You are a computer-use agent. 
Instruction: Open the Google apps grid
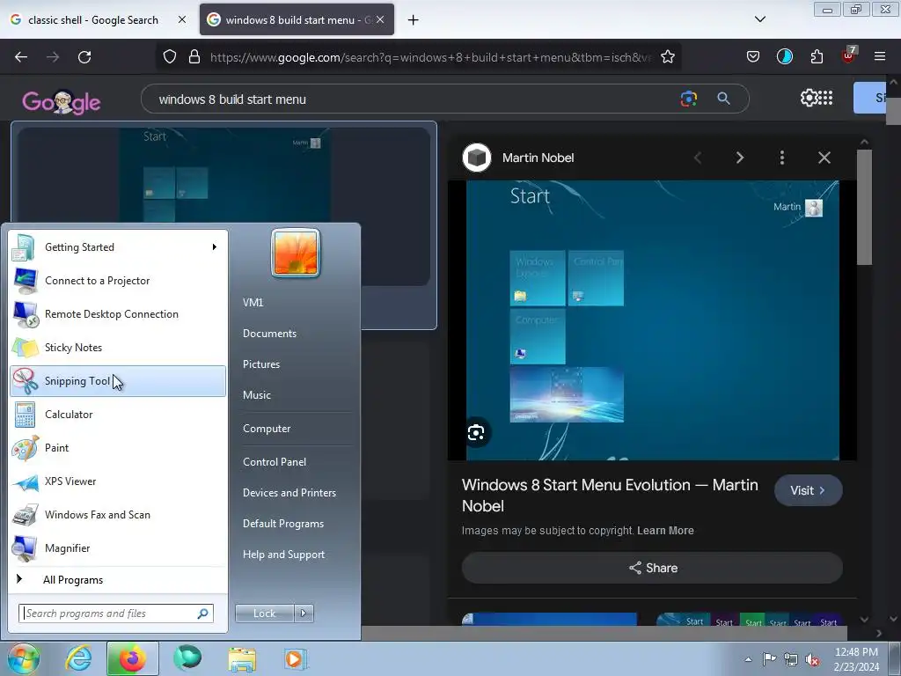click(825, 98)
